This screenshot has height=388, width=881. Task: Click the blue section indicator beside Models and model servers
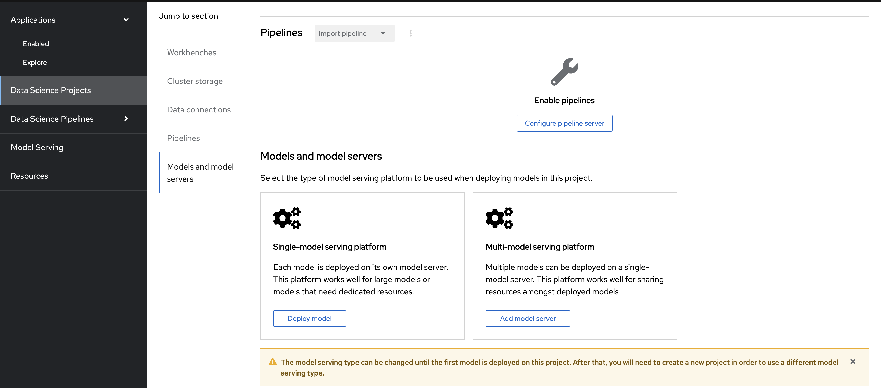pyautogui.click(x=159, y=173)
